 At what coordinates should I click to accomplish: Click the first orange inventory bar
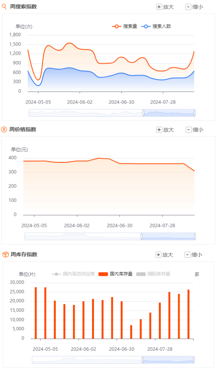36,313
